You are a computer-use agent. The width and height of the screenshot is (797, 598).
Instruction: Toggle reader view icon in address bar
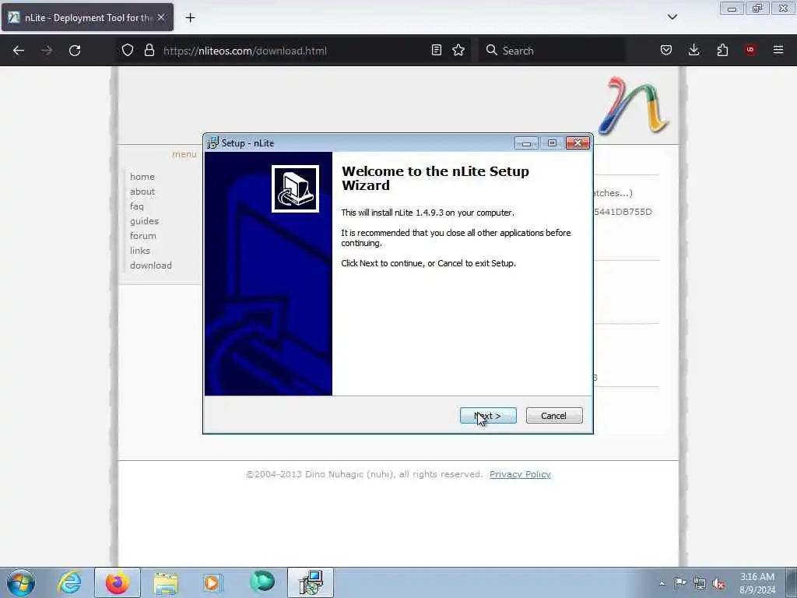(x=436, y=51)
